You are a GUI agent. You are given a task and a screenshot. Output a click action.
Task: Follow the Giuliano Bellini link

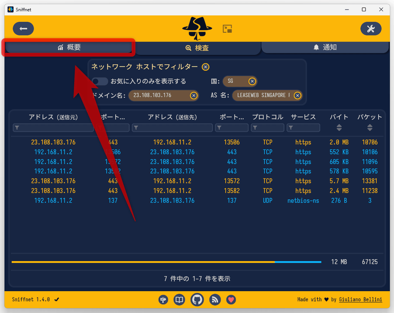pos(360,299)
